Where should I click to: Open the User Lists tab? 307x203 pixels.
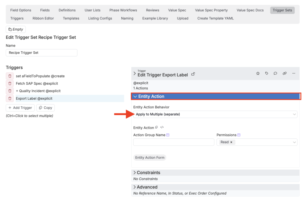92,10
